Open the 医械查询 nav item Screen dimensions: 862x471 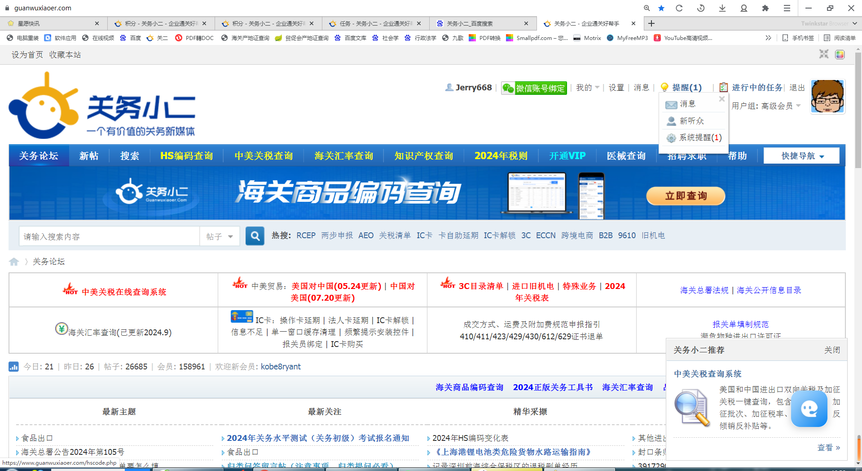coord(626,156)
